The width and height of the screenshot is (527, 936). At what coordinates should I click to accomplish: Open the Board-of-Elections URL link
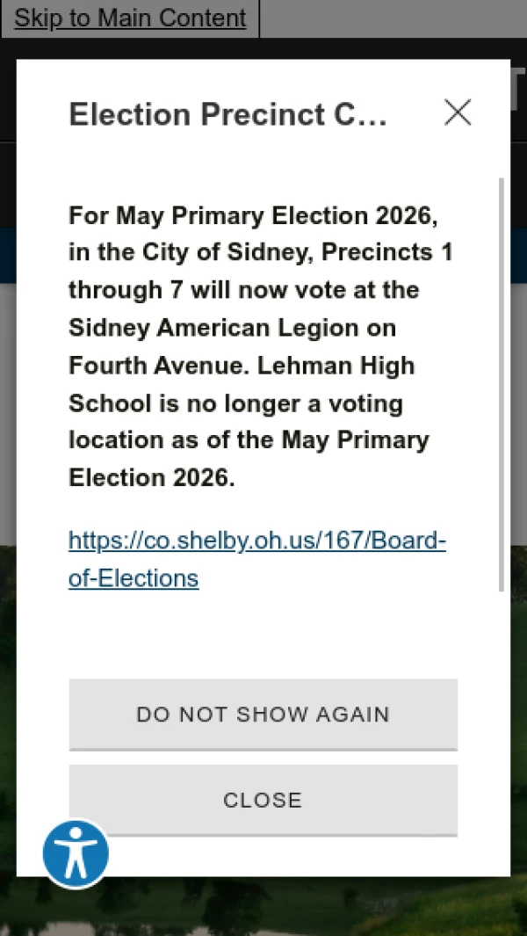point(257,559)
